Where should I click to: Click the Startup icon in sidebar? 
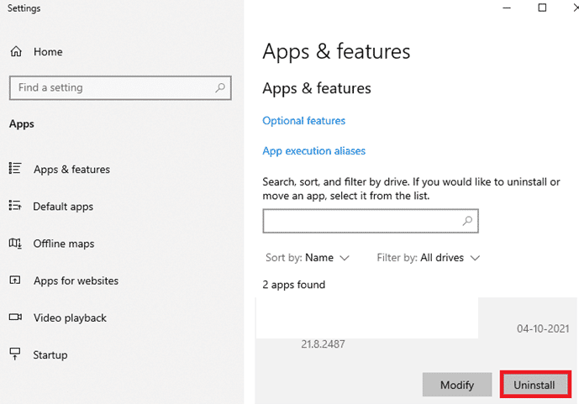pyautogui.click(x=15, y=354)
